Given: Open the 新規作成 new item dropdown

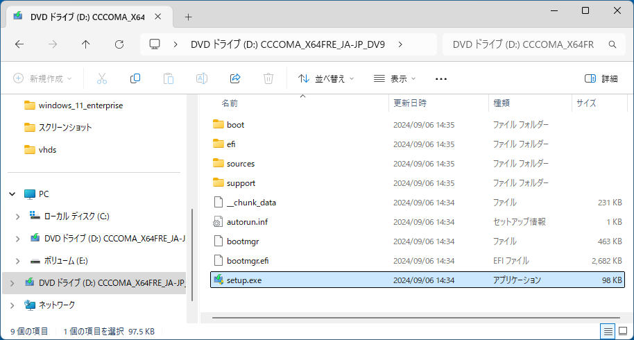Looking at the screenshot, I should pos(42,78).
